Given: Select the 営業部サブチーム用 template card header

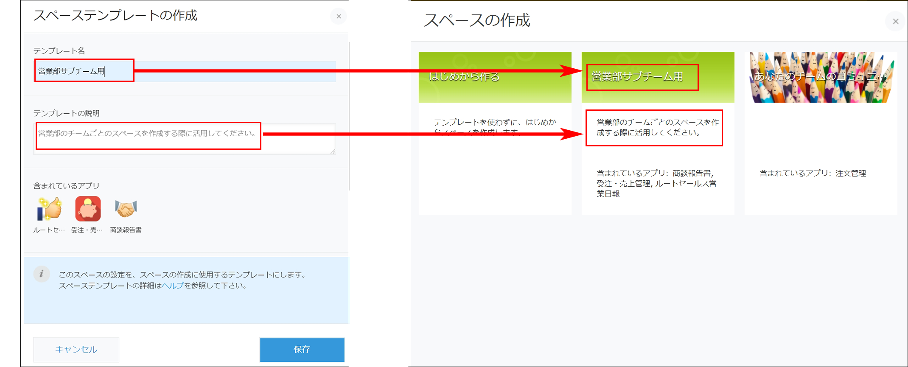Looking at the screenshot, I should click(658, 77).
